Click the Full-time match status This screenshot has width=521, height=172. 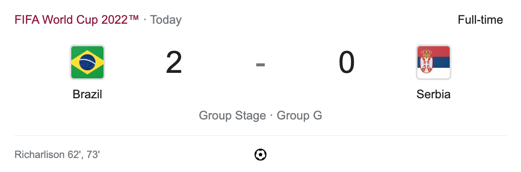[480, 20]
